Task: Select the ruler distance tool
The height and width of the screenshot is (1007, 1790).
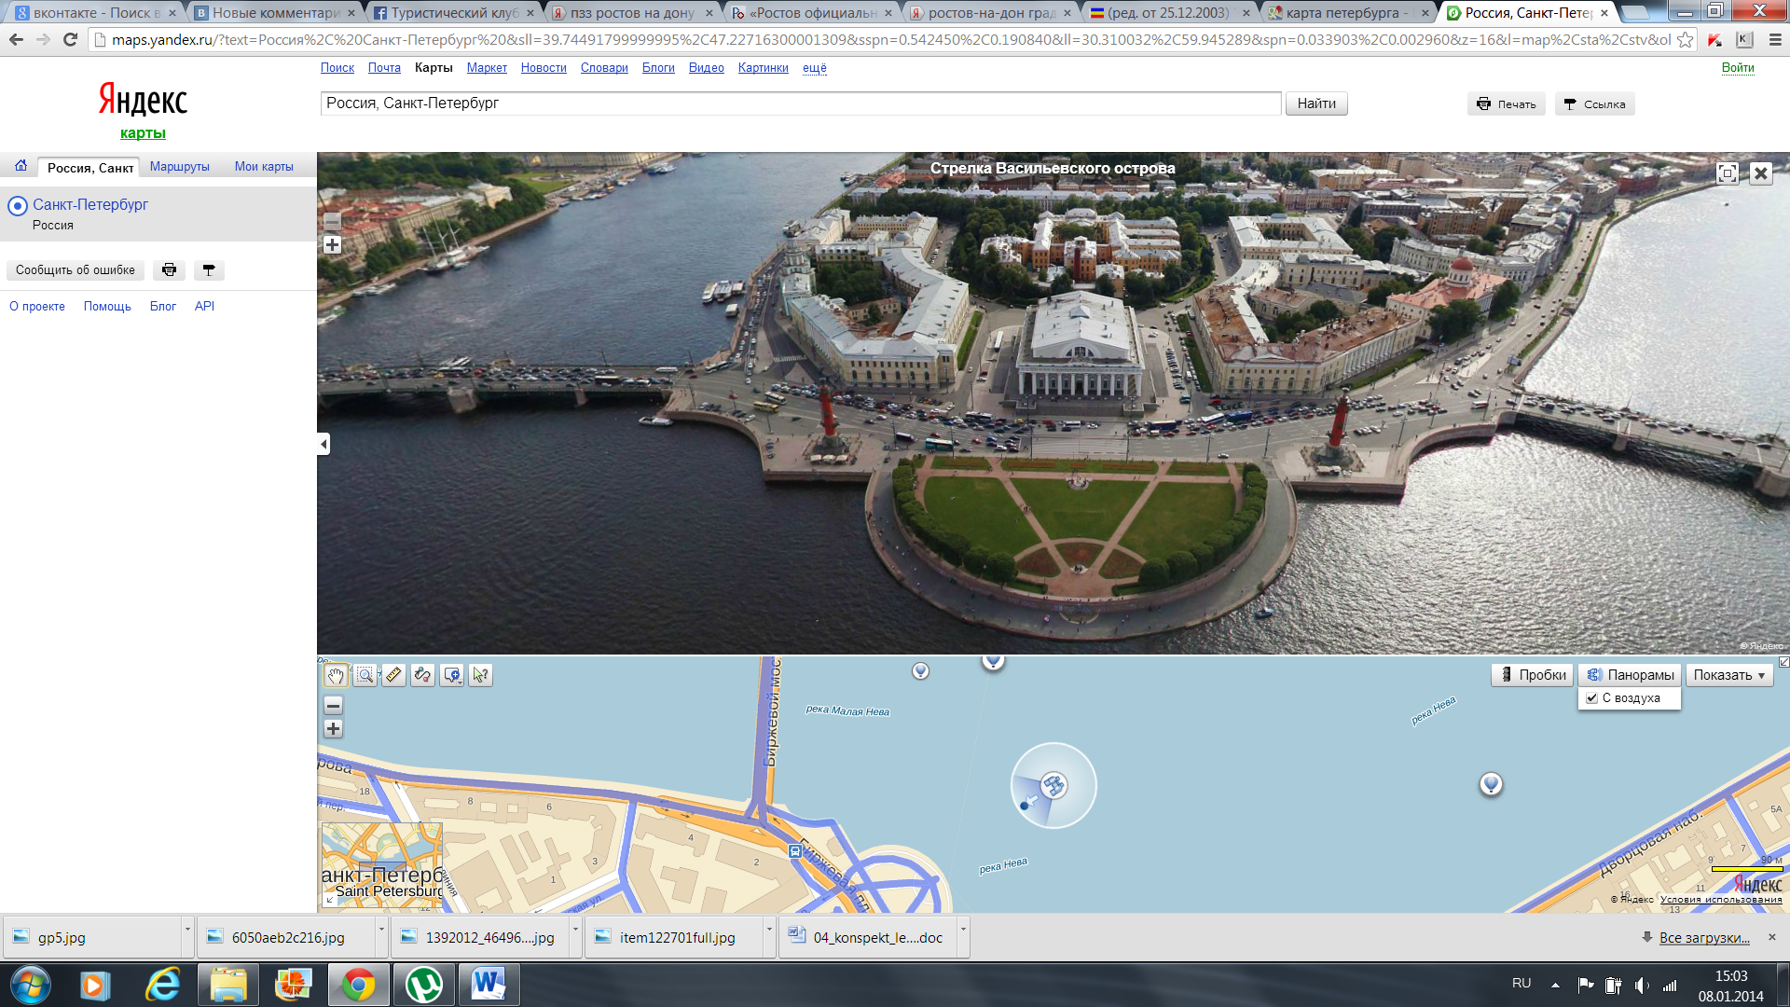Action: (x=394, y=675)
